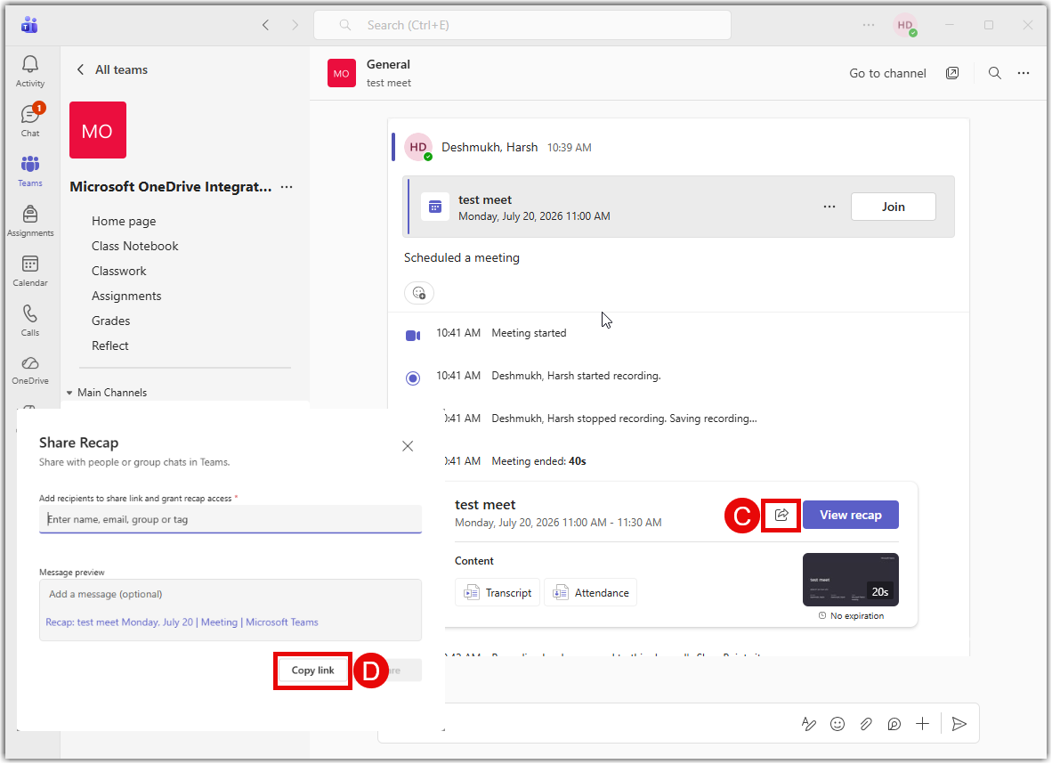Image resolution: width=1052 pixels, height=764 pixels.
Task: Click the recipients name, email, group field
Action: [231, 519]
